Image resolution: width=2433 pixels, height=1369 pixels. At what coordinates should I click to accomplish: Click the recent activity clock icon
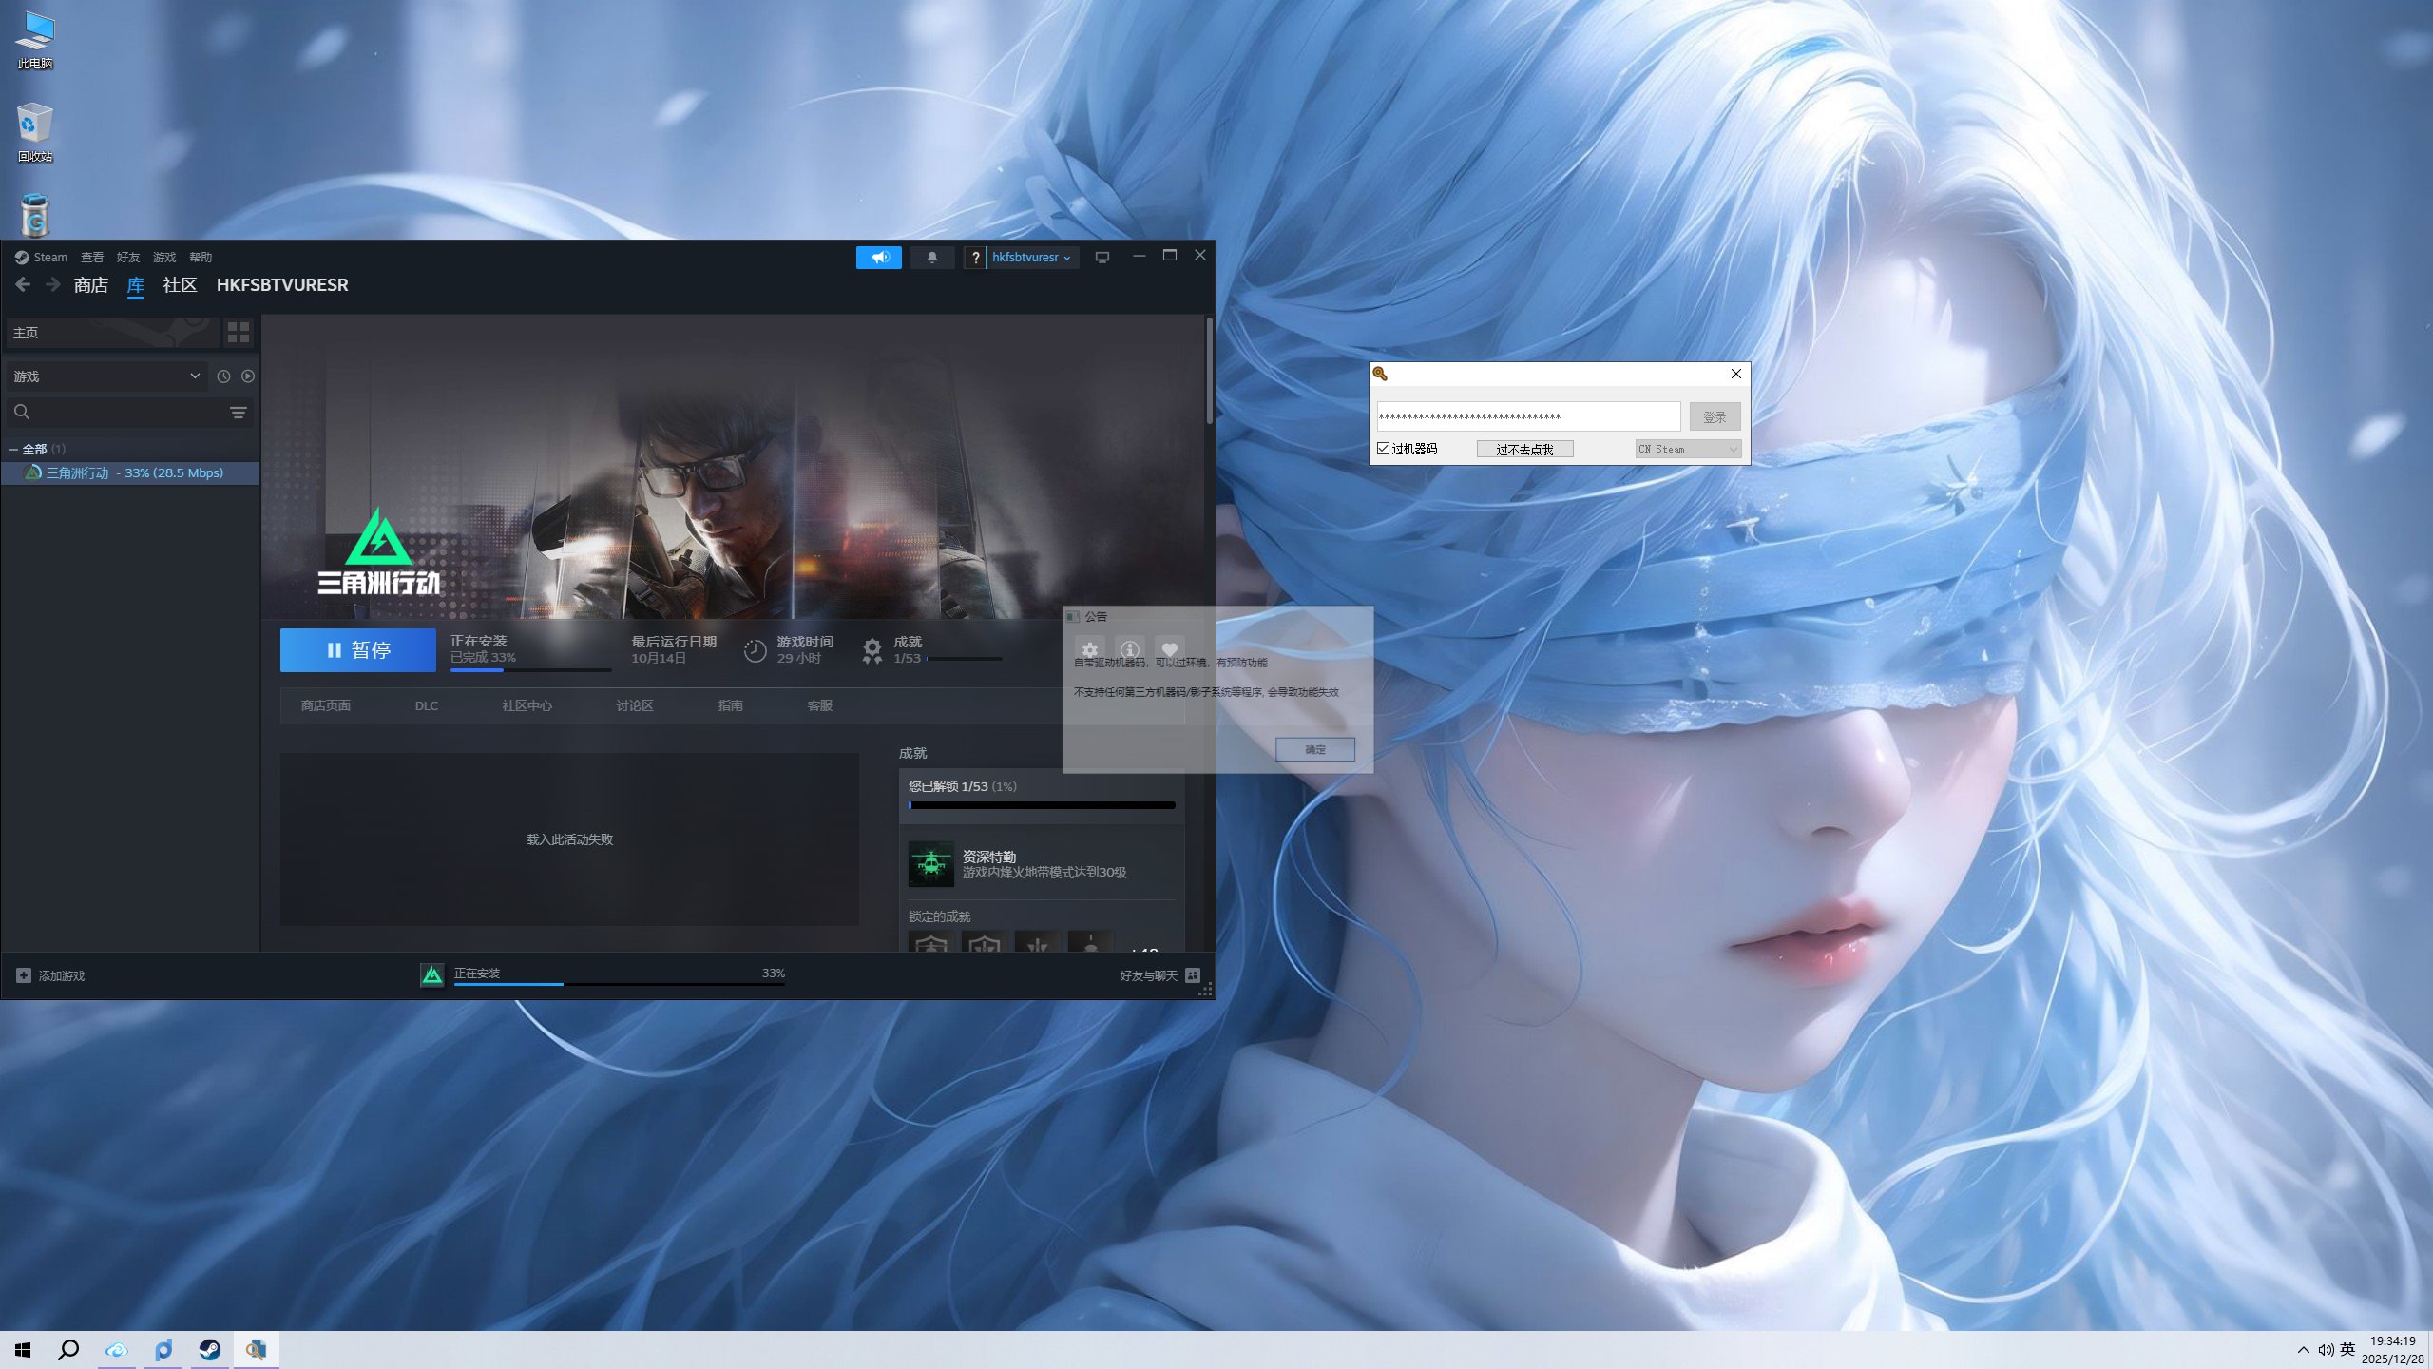click(x=223, y=376)
